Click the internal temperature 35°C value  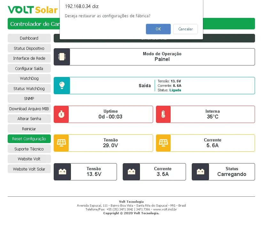pyautogui.click(x=213, y=117)
